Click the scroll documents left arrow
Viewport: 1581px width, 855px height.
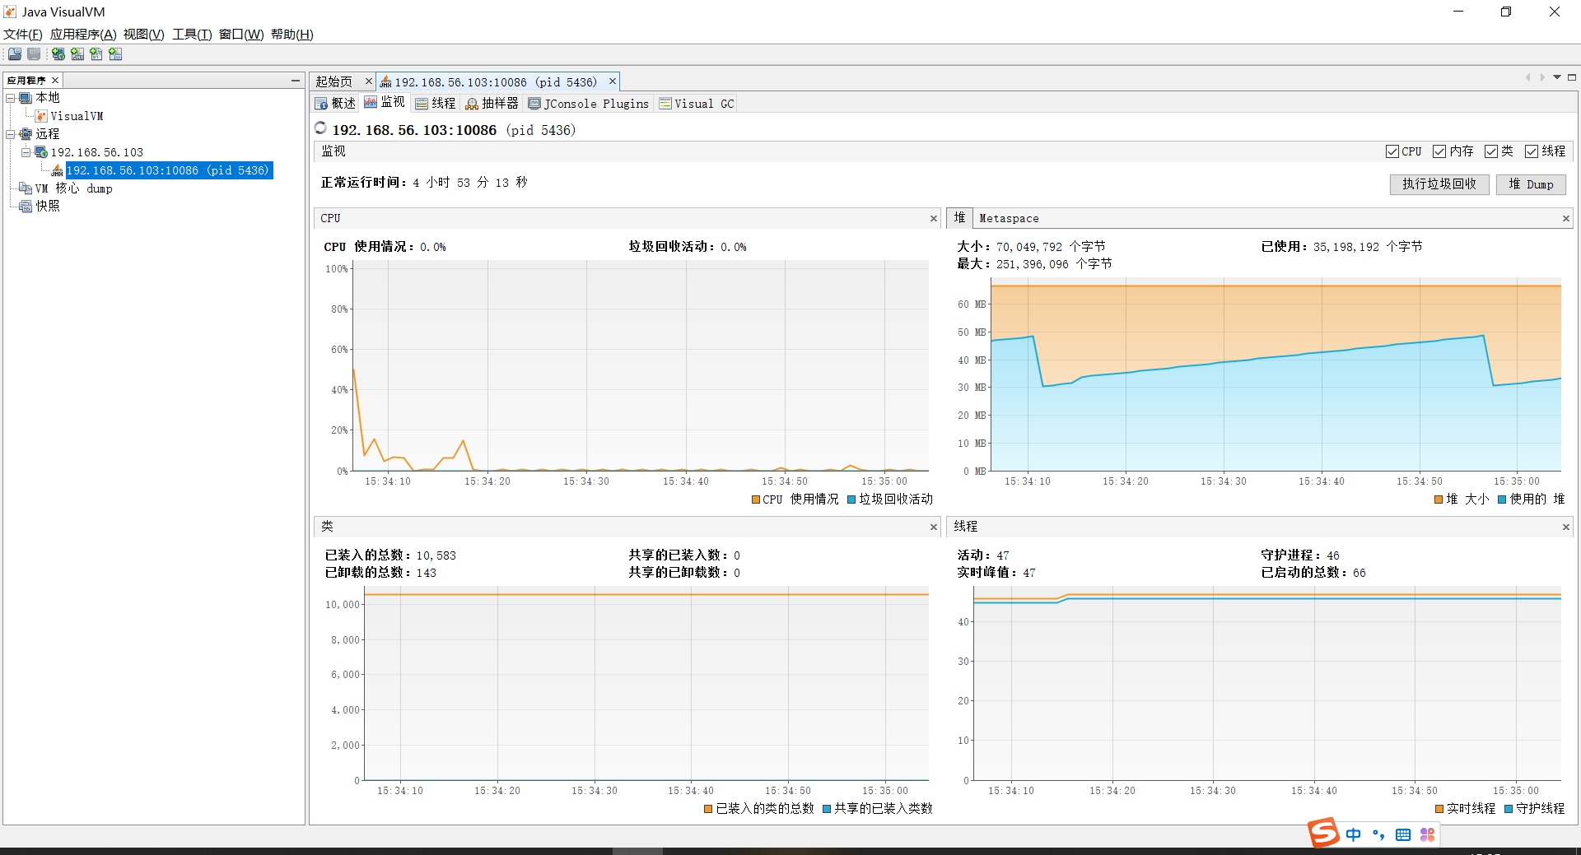pos(1527,77)
